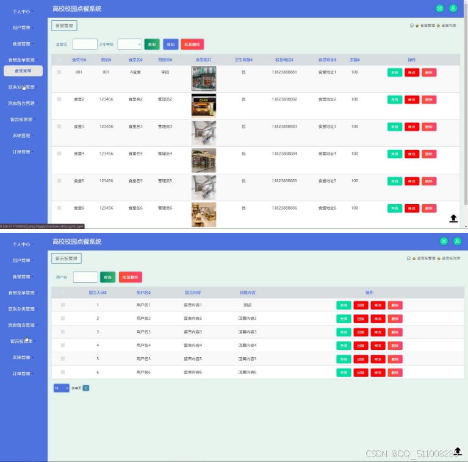The height and width of the screenshot is (462, 468).
Task: Click 查看 button for 用户名2 message
Action: pyautogui.click(x=344, y=319)
